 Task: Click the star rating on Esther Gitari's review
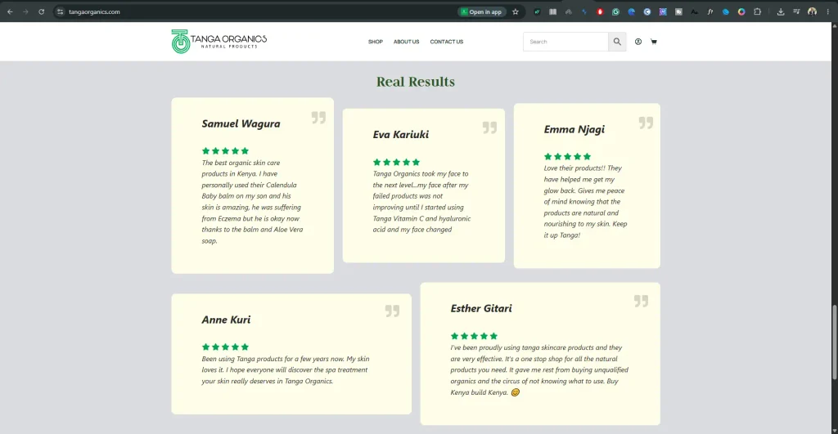[474, 336]
